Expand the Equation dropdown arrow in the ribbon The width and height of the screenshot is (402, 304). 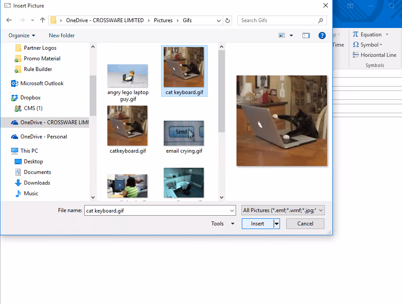tap(387, 34)
